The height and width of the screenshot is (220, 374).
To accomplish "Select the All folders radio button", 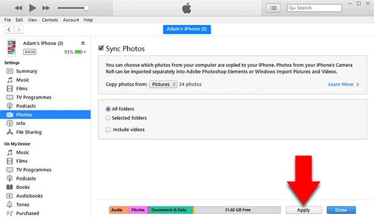I will (x=108, y=109).
